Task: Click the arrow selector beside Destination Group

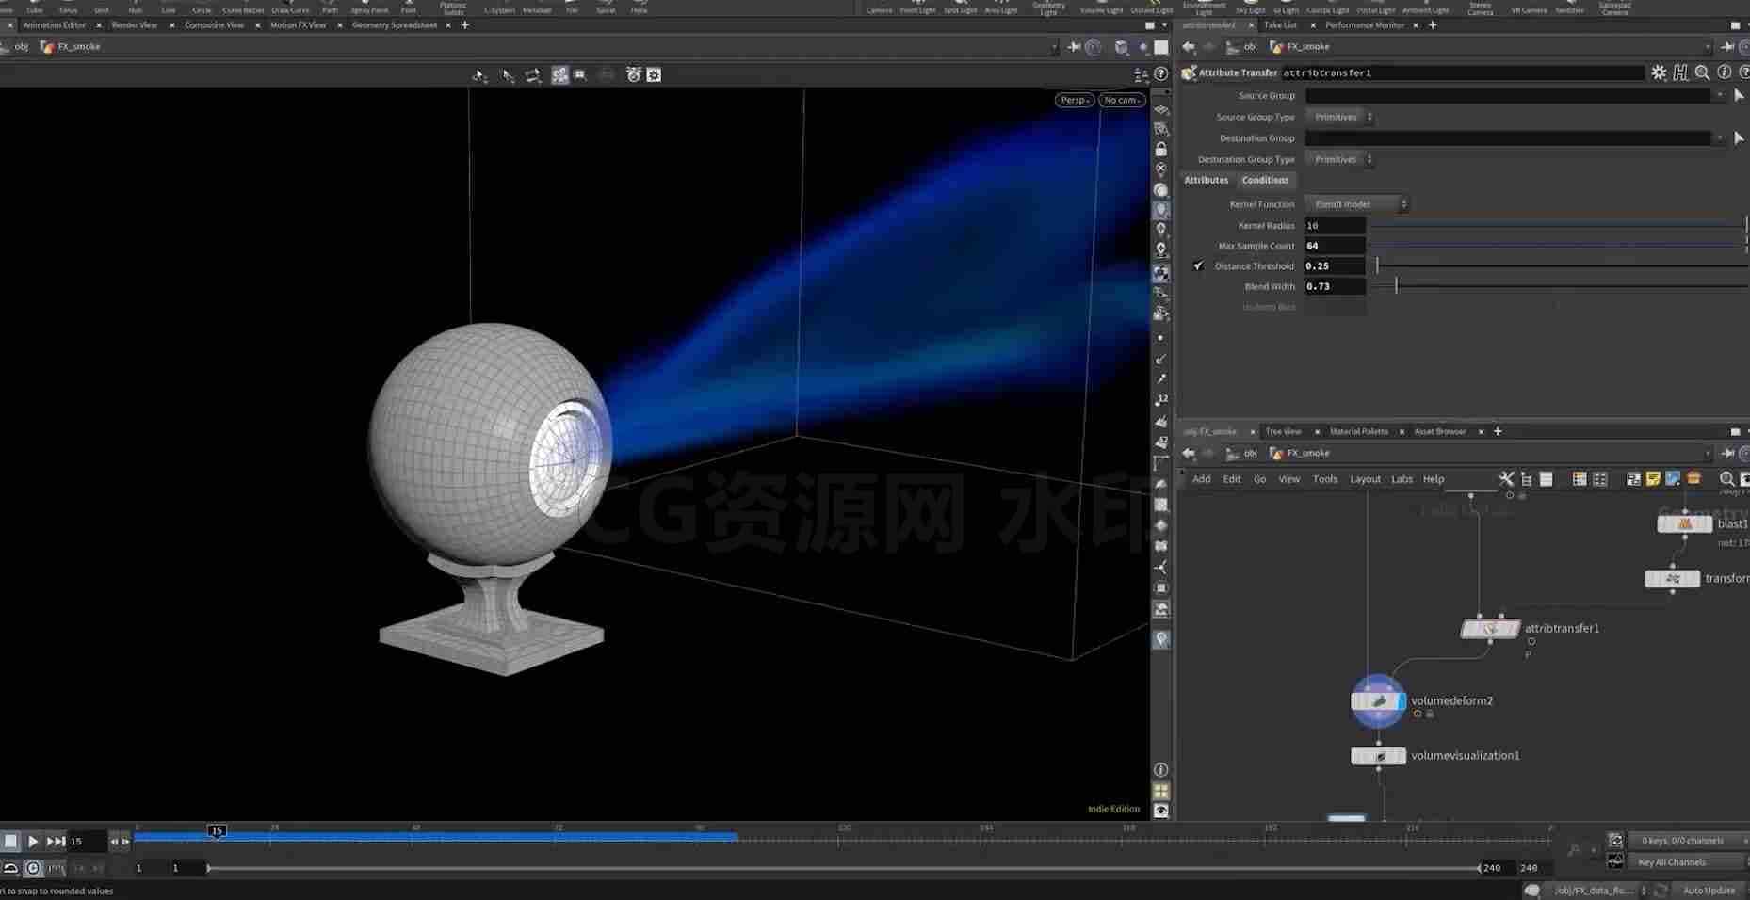Action: (x=1739, y=137)
